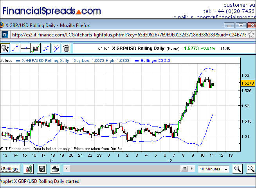256x188 pixels.
Task: Select the dotted segment drawing tool
Action: click(46, 48)
